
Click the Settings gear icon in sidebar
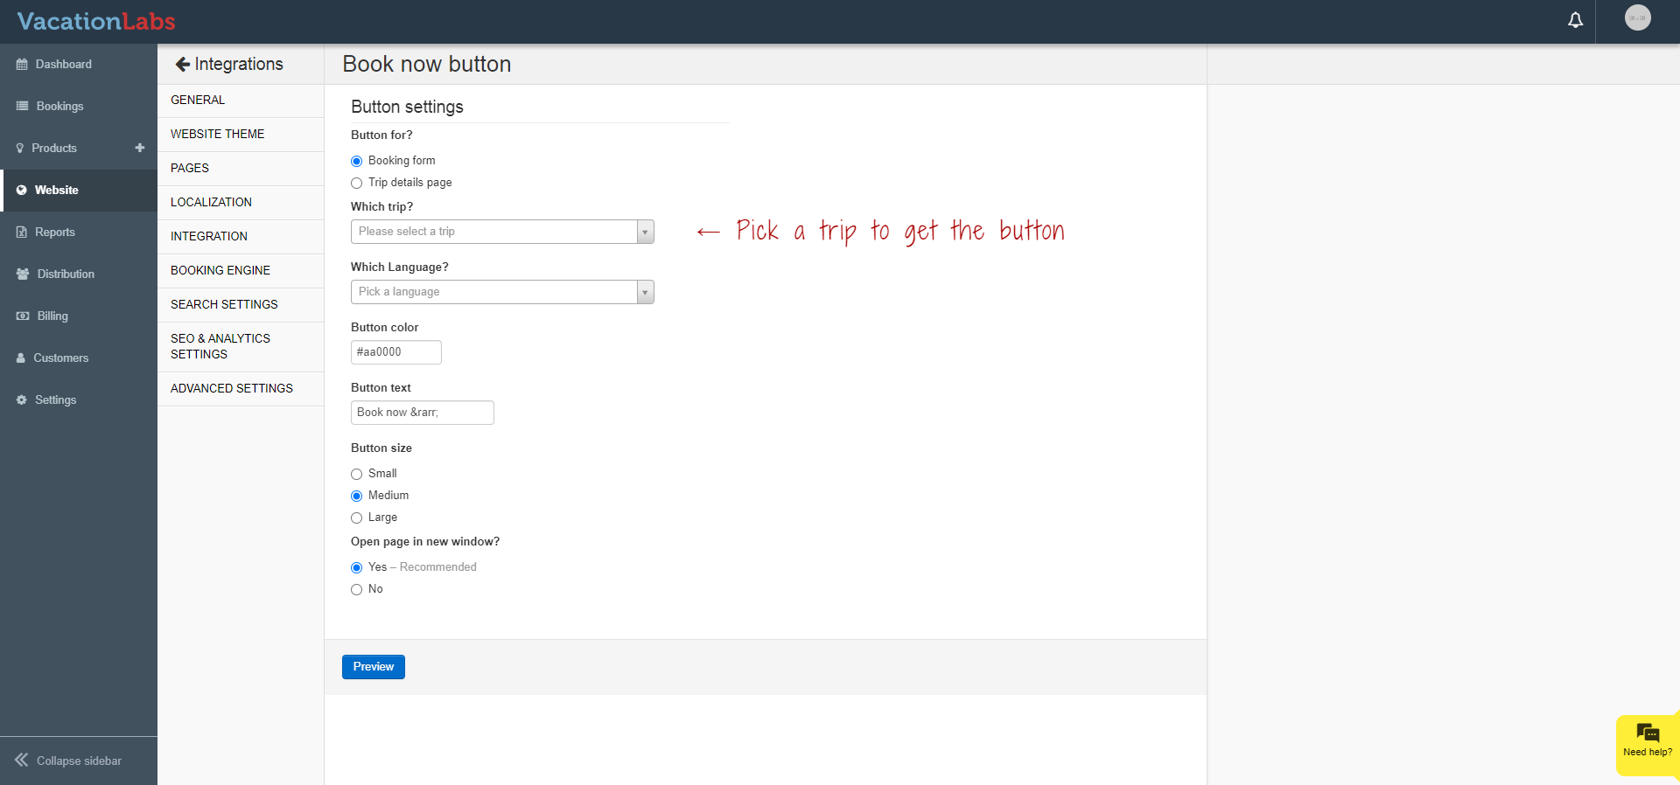pyautogui.click(x=22, y=399)
